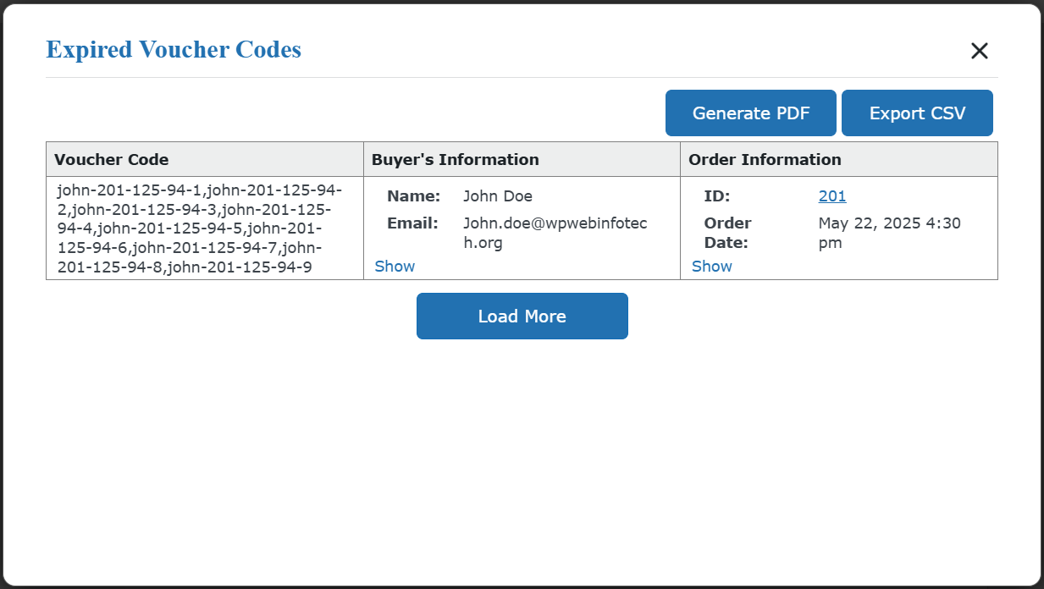Screen dimensions: 1044x589
Task: Open order ID 201 link
Action: pyautogui.click(x=831, y=196)
